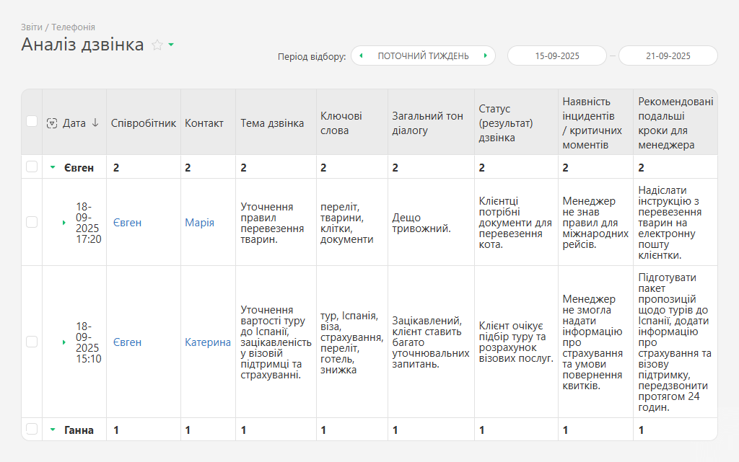Collapse the Ганна group
This screenshot has height=462, width=739.
pos(53,430)
